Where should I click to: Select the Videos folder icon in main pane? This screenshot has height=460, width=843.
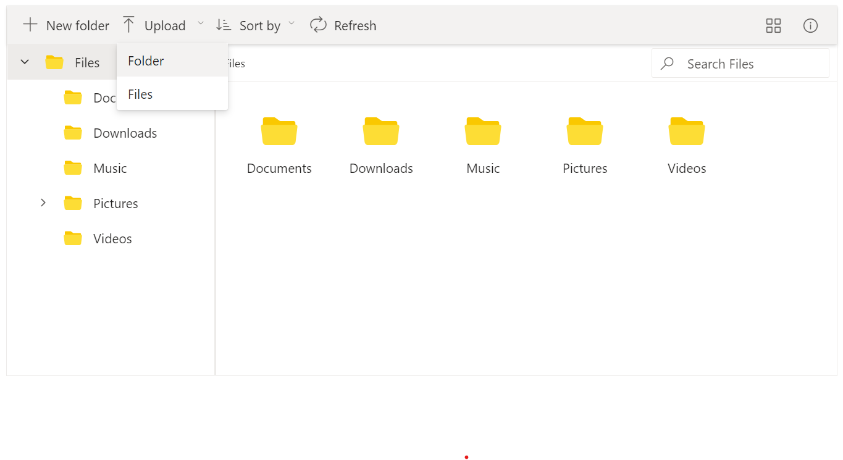pos(687,131)
